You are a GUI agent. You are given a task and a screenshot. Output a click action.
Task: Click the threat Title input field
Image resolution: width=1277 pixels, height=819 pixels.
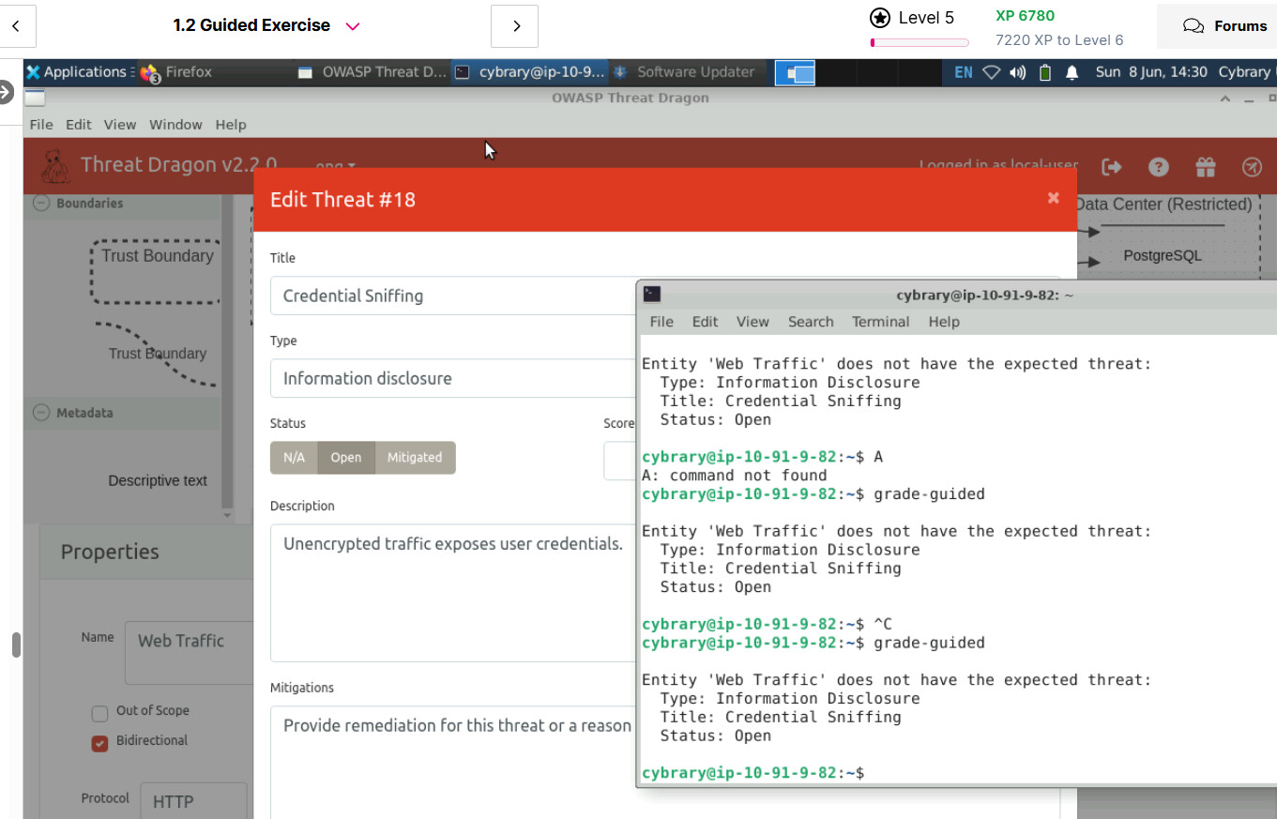pos(452,296)
